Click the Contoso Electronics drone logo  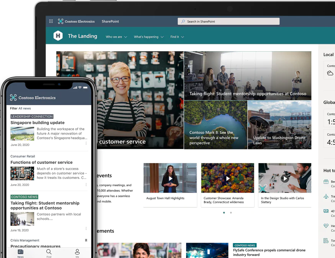tap(60, 21)
